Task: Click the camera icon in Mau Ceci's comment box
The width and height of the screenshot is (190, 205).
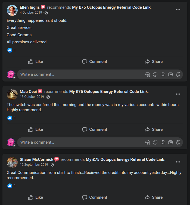Action: (163, 142)
